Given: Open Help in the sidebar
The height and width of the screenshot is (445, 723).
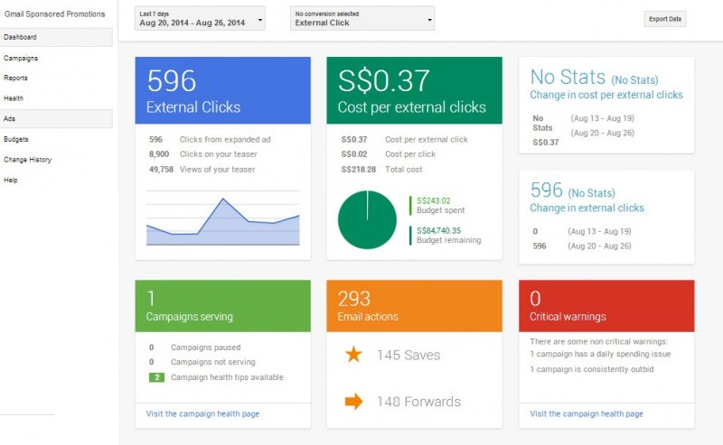Looking at the screenshot, I should pos(11,181).
